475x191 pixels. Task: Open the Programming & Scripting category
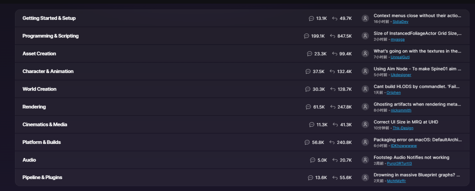point(51,36)
